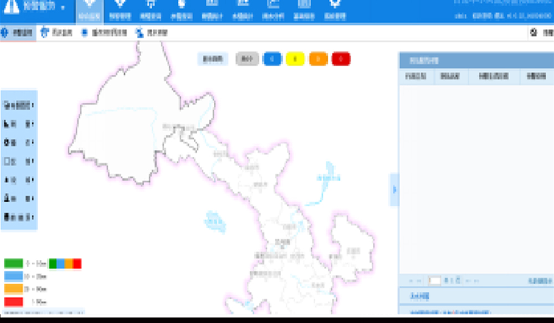This screenshot has width=554, height=323.
Task: Click the light-blue legend swatch
Action: point(13,276)
